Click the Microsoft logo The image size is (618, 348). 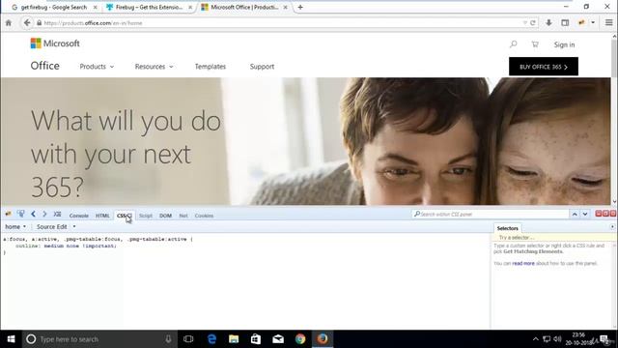pyautogui.click(x=55, y=43)
